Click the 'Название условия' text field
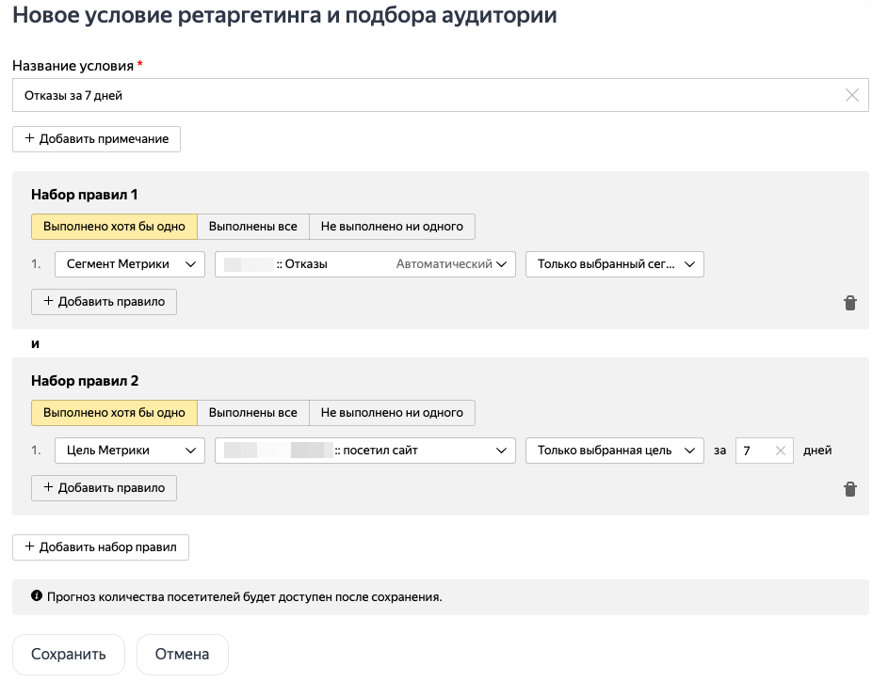The height and width of the screenshot is (681, 872). pos(424,95)
